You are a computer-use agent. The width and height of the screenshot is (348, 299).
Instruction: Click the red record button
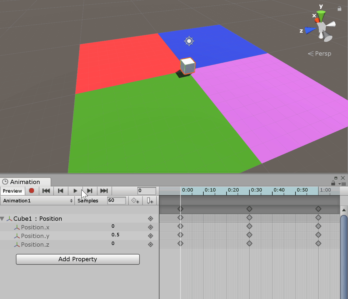coord(32,191)
